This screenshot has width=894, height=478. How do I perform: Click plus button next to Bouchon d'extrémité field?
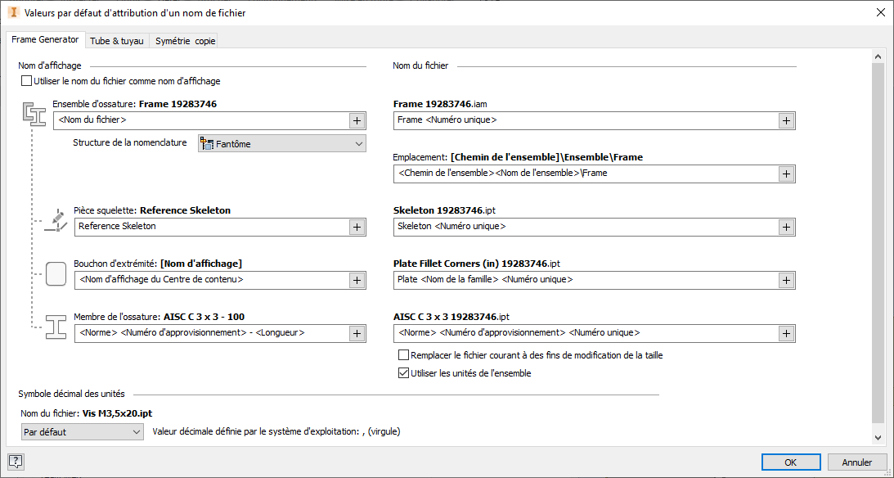click(357, 280)
